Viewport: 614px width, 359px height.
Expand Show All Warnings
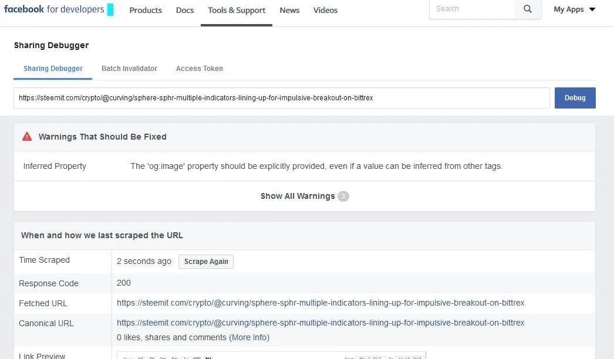(298, 196)
